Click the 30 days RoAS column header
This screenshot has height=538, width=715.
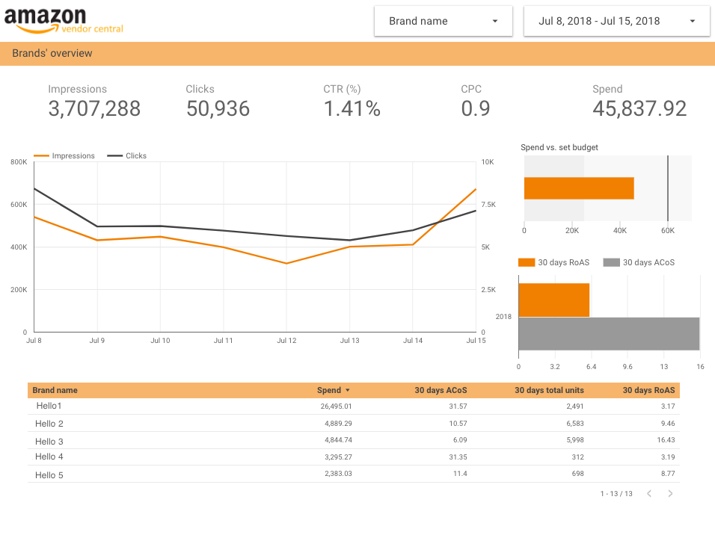click(648, 390)
